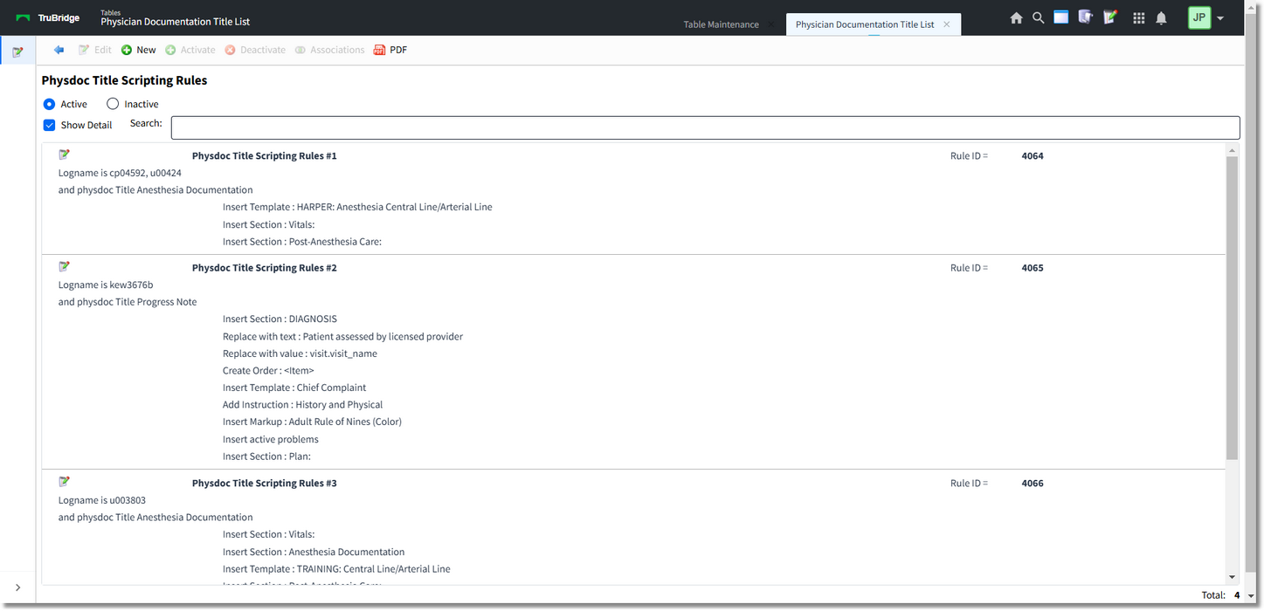Screen dimensions: 1264x611
Task: Click the Deactivate toolbar button
Action: click(x=255, y=50)
